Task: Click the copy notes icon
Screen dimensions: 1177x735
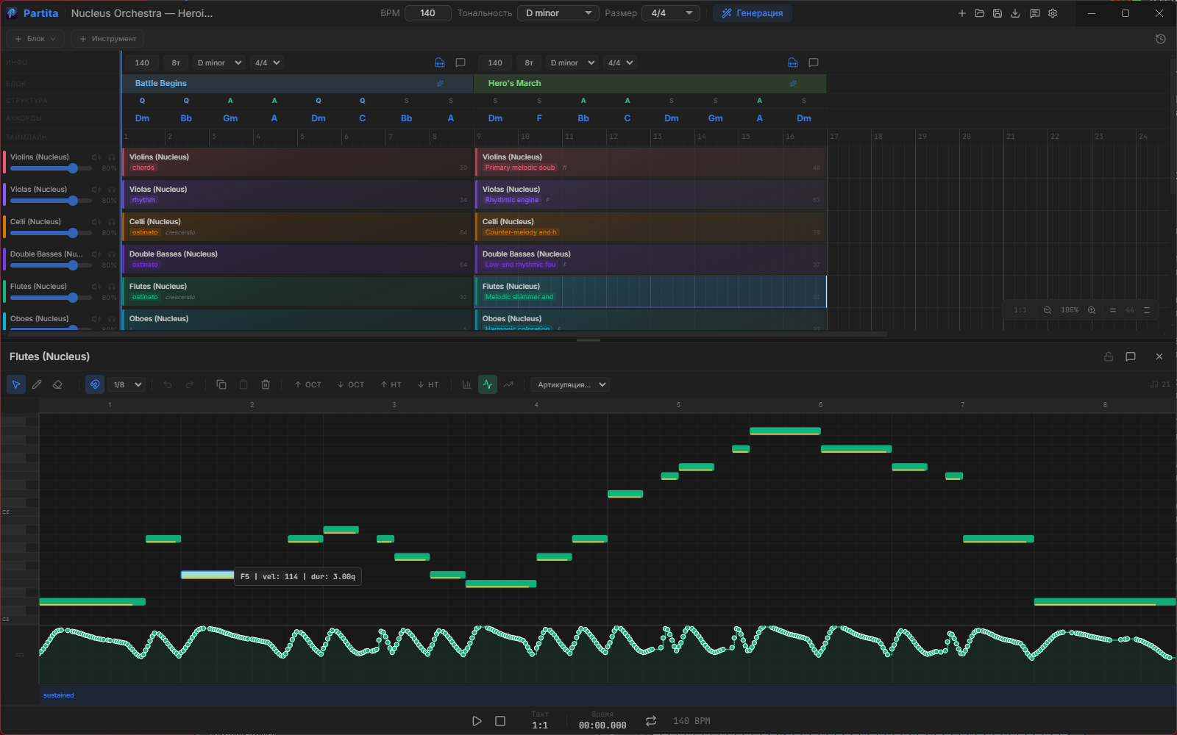Action: click(221, 384)
